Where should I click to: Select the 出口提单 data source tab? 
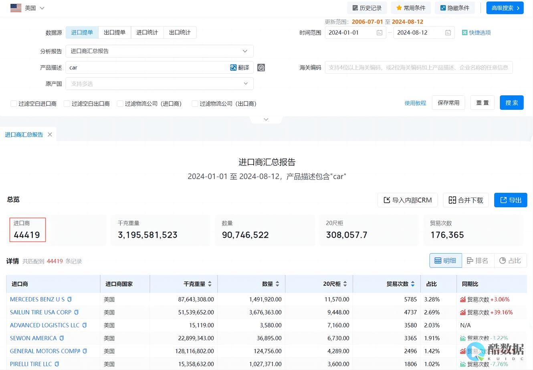click(115, 32)
